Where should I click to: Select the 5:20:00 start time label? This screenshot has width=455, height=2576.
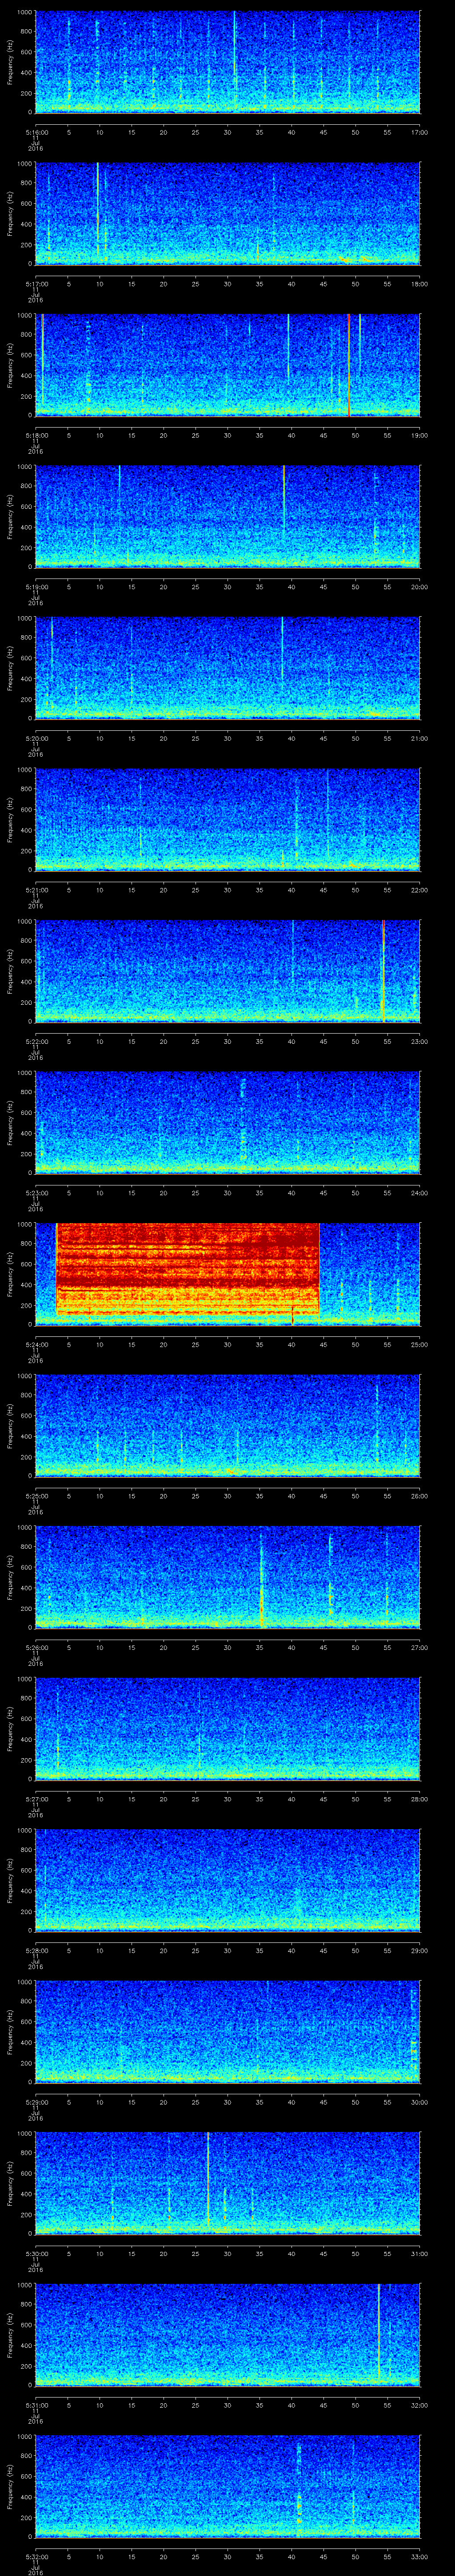[x=36, y=738]
